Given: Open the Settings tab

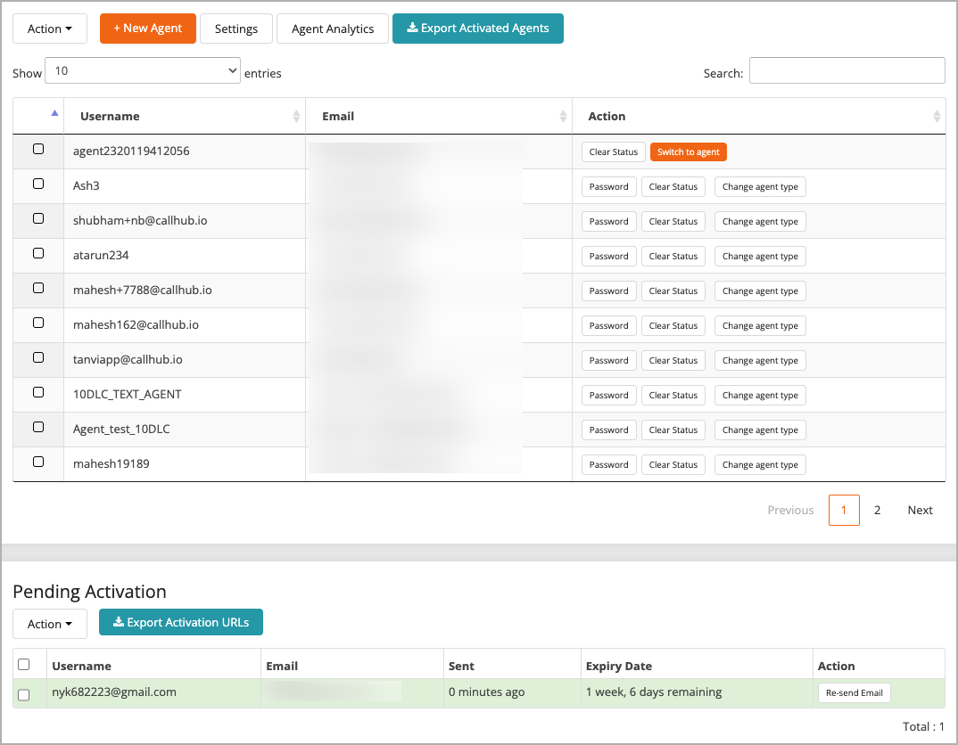Looking at the screenshot, I should tap(235, 28).
